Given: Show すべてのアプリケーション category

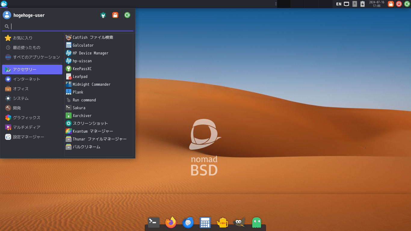Looking at the screenshot, I should [32, 57].
